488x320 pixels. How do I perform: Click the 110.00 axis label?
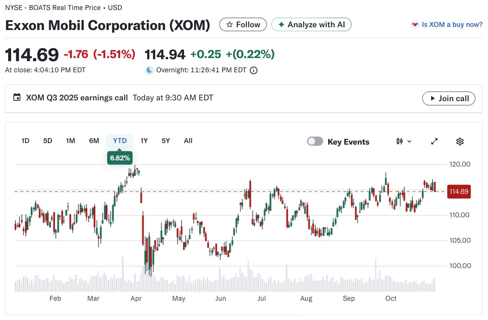[x=460, y=215]
